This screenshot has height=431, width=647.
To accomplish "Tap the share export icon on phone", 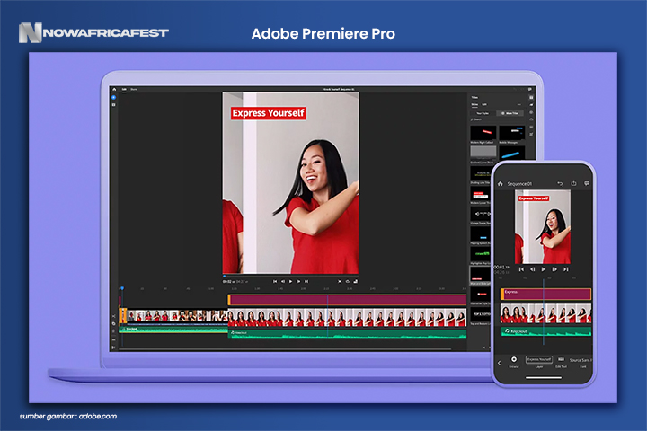I will click(x=573, y=183).
